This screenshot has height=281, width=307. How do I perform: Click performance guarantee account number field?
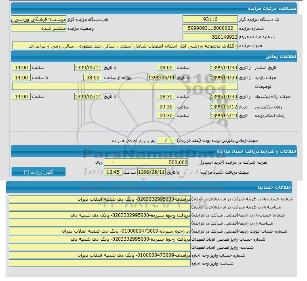[x=100, y=239]
